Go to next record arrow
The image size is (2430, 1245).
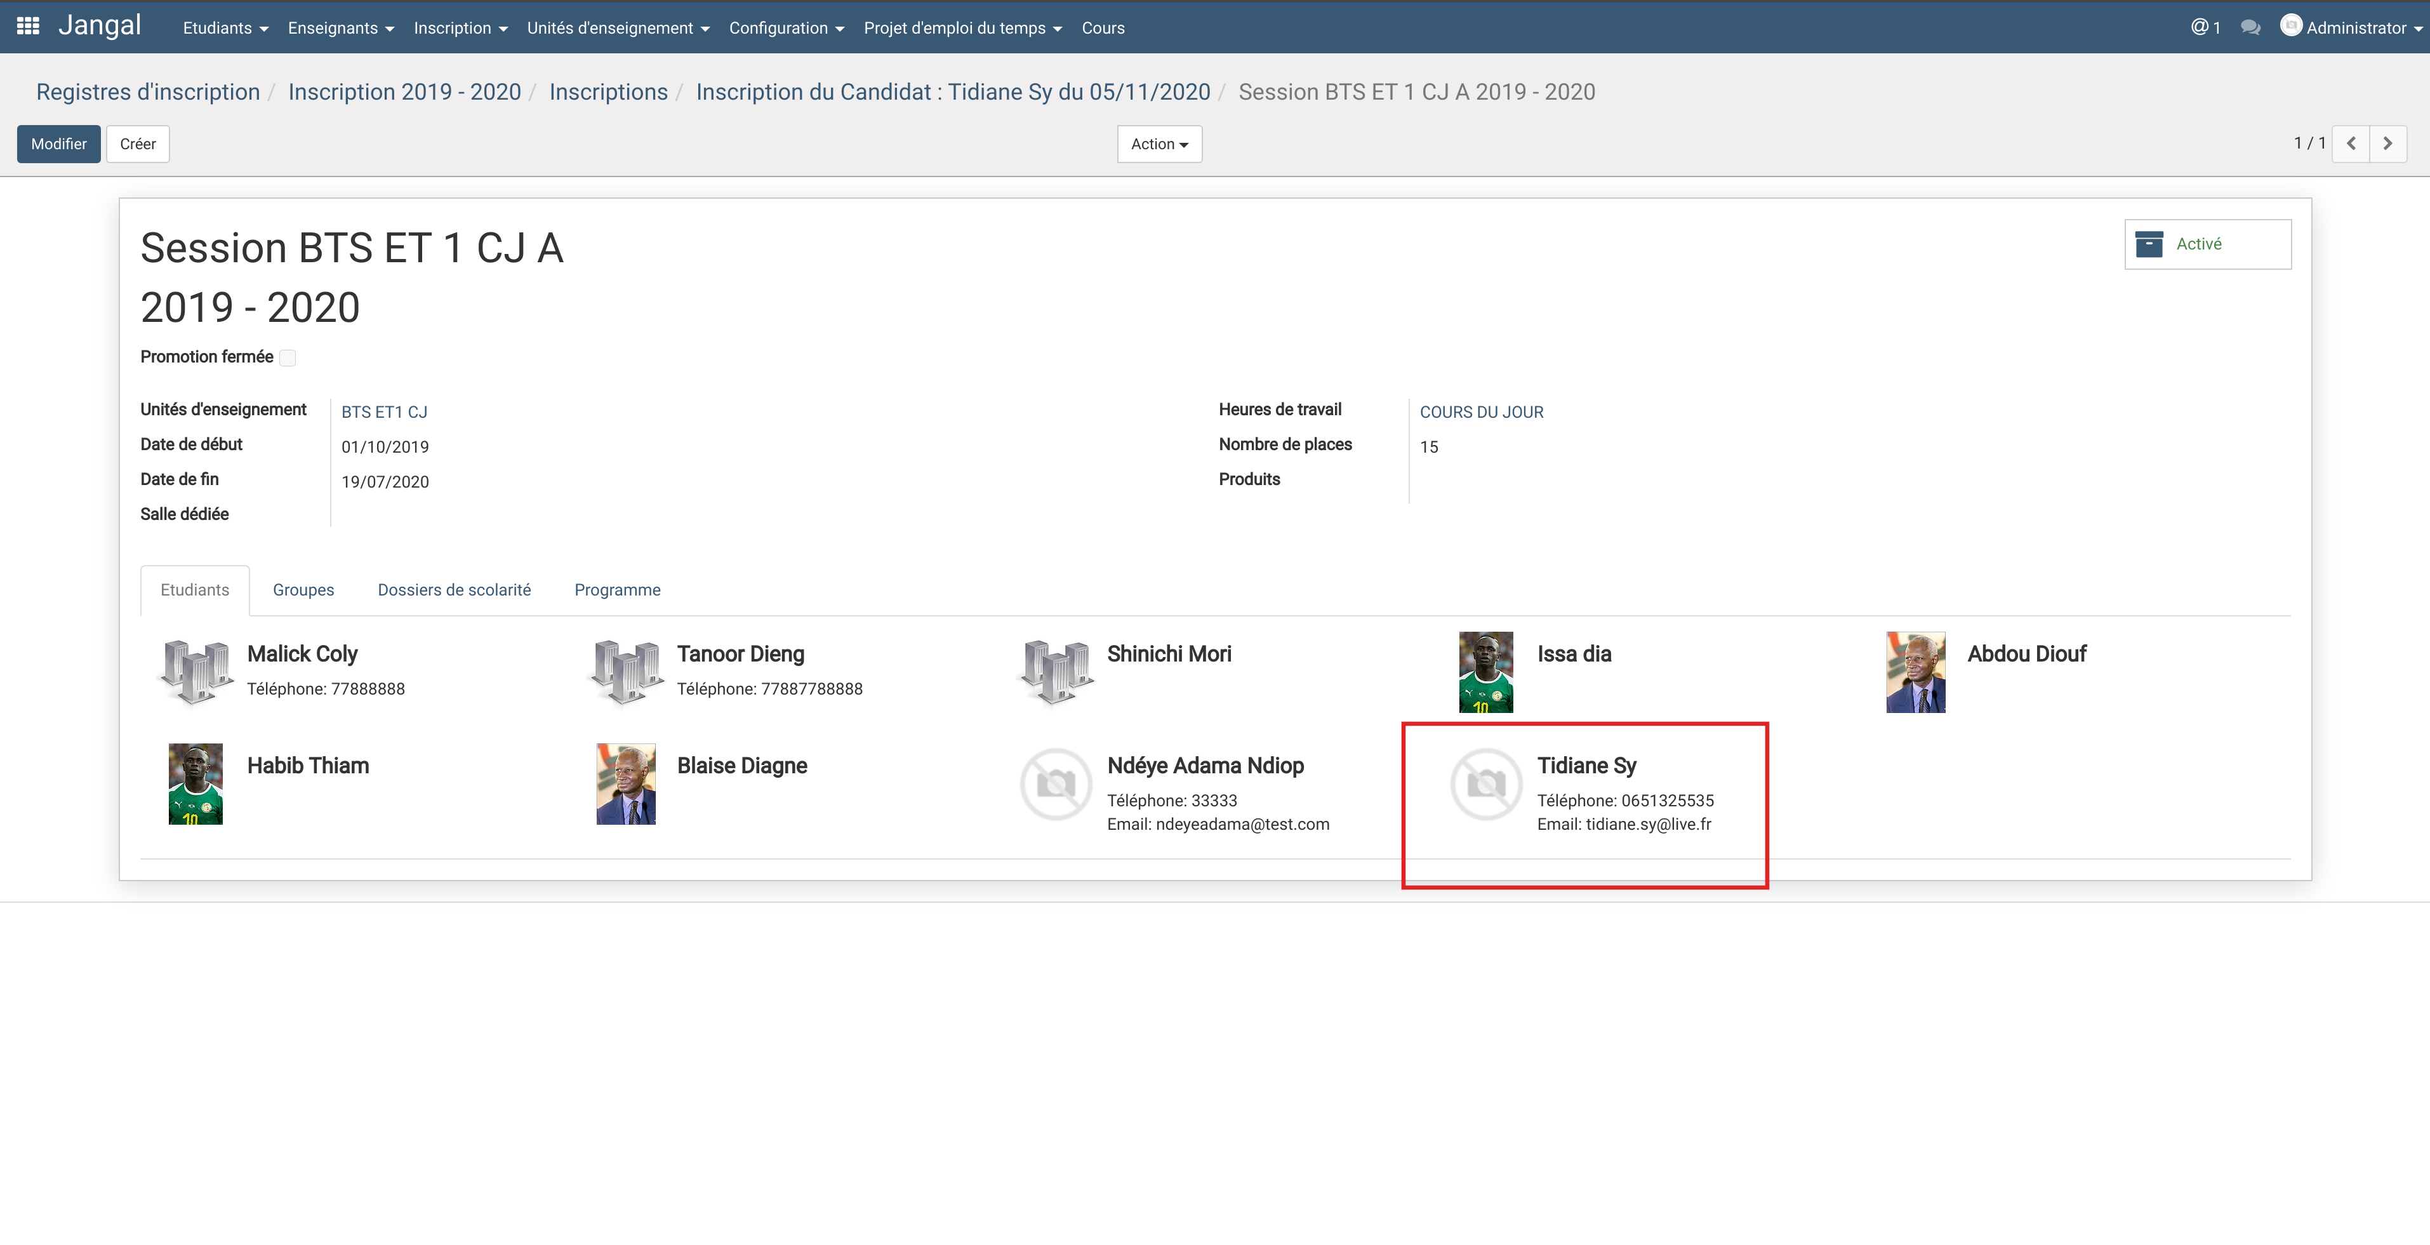2387,143
